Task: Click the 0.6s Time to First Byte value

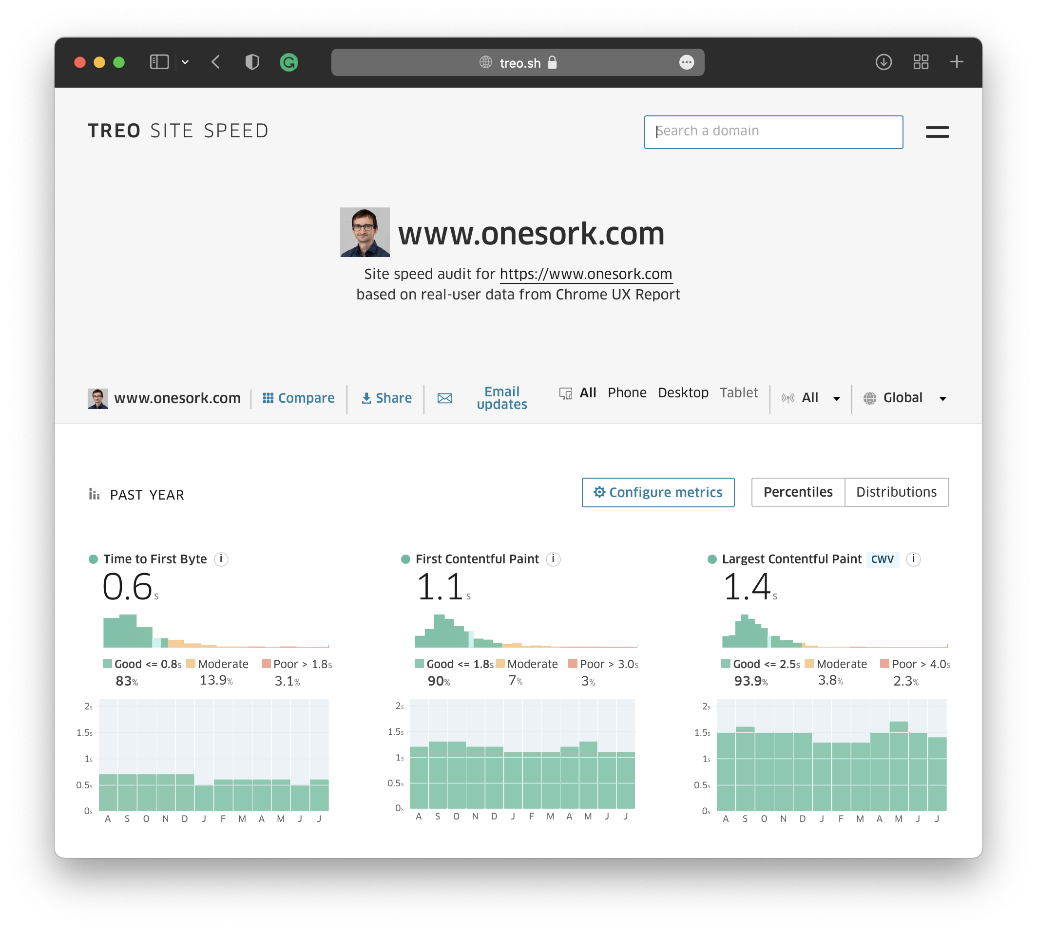Action: 131,586
